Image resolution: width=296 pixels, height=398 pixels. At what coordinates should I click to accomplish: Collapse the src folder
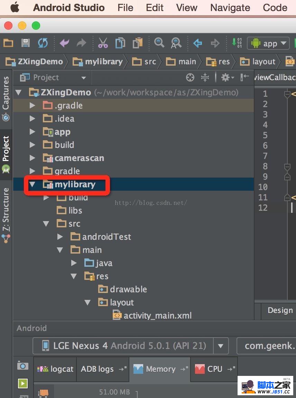(x=46, y=224)
